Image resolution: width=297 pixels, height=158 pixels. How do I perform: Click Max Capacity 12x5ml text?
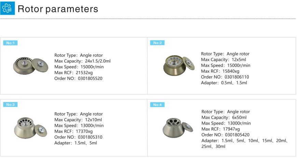[x=224, y=60]
